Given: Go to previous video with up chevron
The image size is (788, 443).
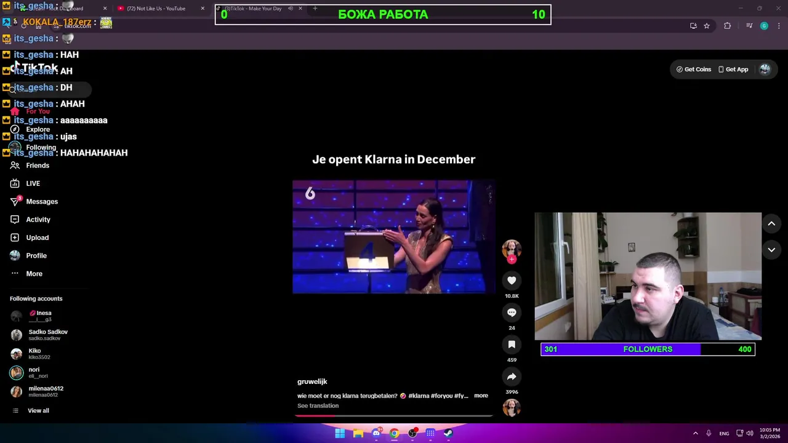Looking at the screenshot, I should [x=771, y=224].
